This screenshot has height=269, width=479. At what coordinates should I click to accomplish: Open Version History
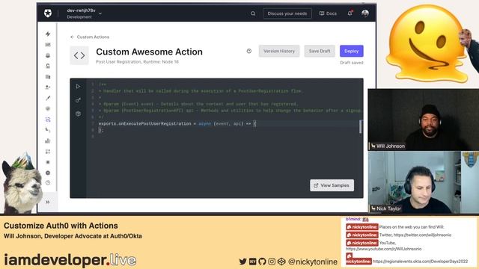click(279, 52)
